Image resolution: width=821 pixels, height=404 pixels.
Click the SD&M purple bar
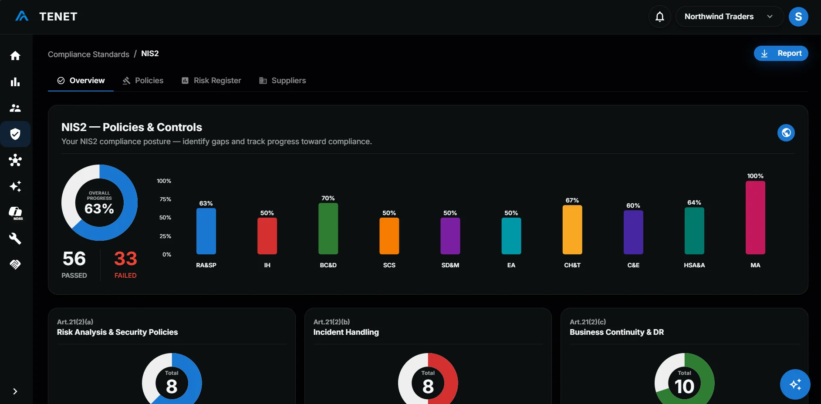450,236
